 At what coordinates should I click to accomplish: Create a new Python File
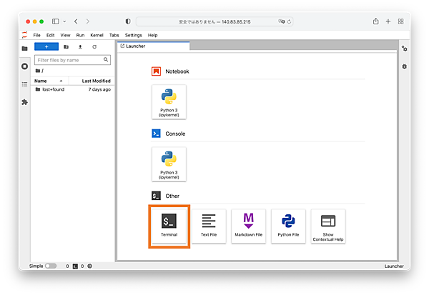point(288,226)
